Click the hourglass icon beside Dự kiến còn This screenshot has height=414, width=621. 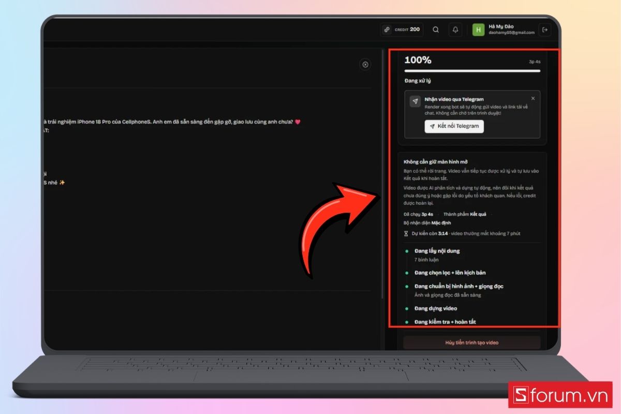click(x=406, y=233)
